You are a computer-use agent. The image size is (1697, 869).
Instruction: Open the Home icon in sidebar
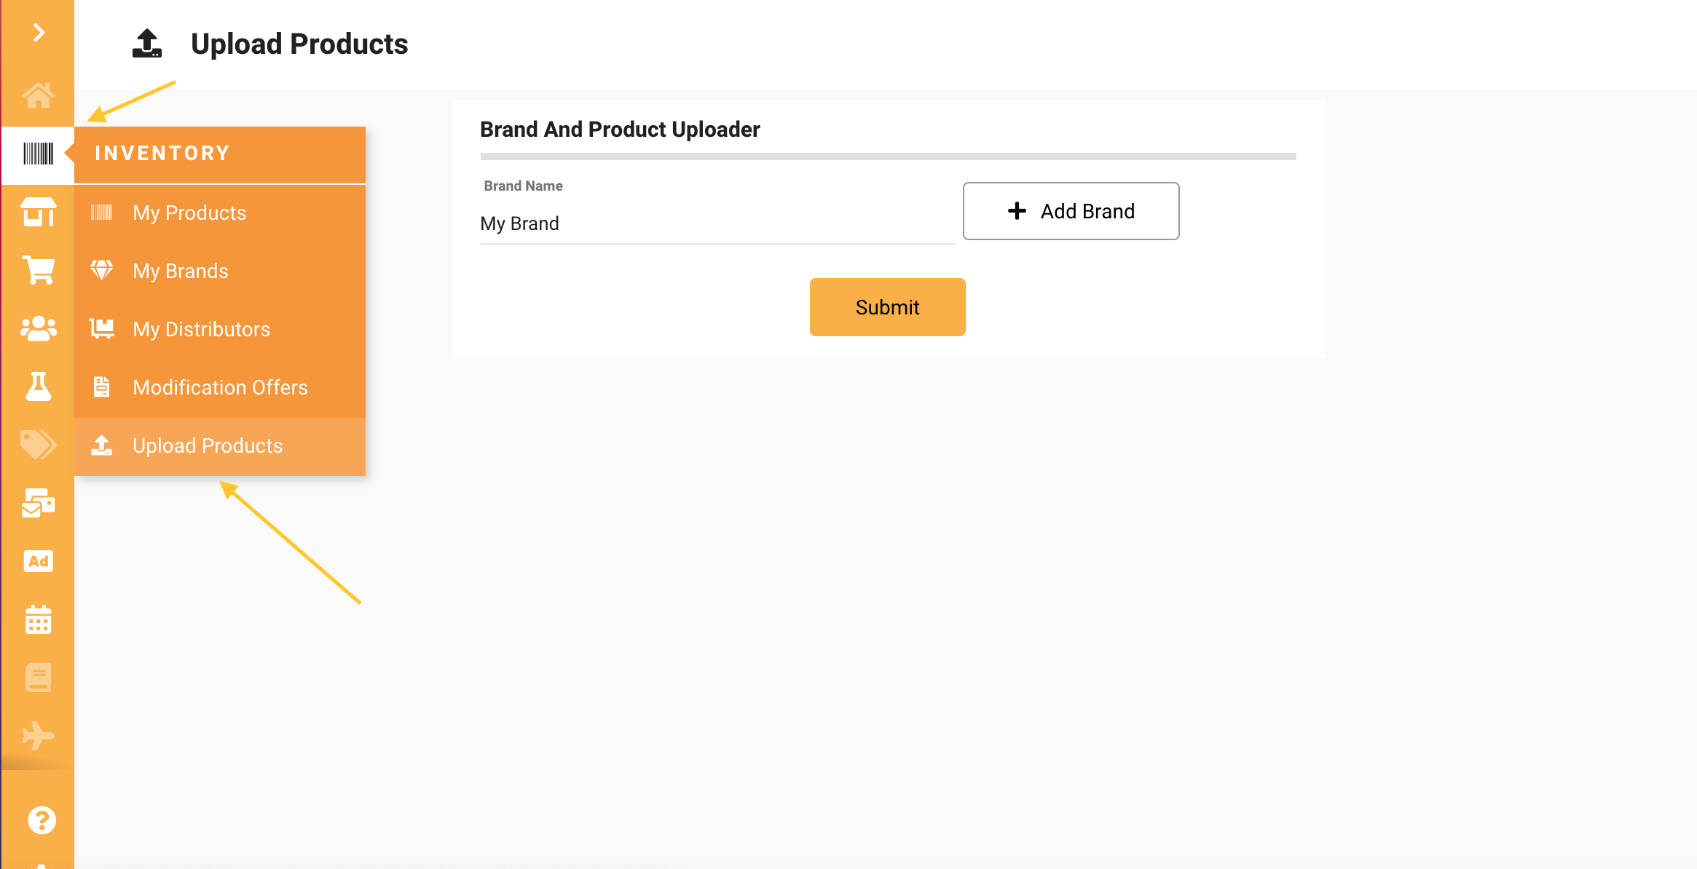pyautogui.click(x=38, y=95)
